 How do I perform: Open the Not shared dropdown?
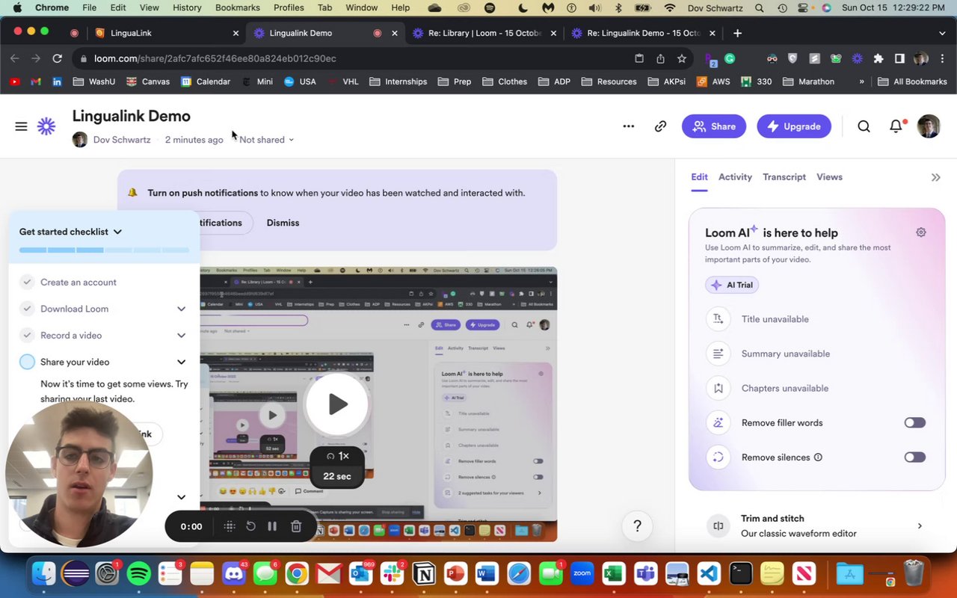point(266,140)
